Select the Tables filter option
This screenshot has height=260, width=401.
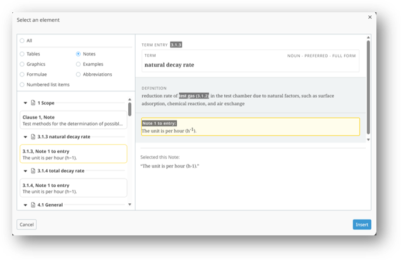[x=22, y=54]
